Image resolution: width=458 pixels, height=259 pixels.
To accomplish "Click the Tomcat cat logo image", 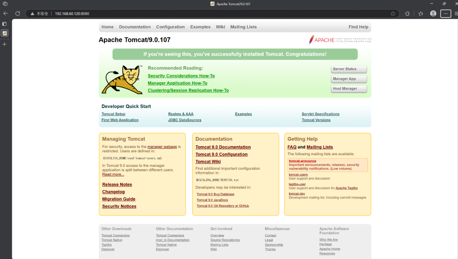I will coord(122,80).
